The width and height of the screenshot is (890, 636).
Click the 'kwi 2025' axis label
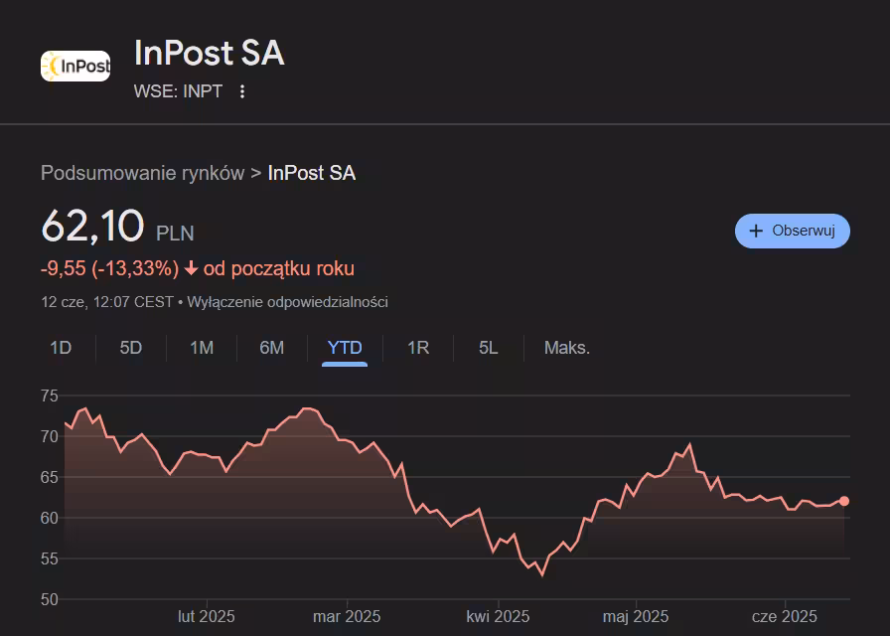tap(498, 616)
